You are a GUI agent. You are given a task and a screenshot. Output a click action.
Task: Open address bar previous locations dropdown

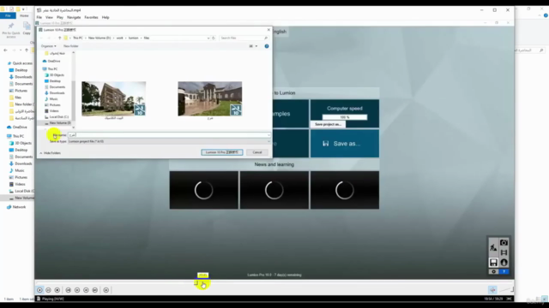208,38
